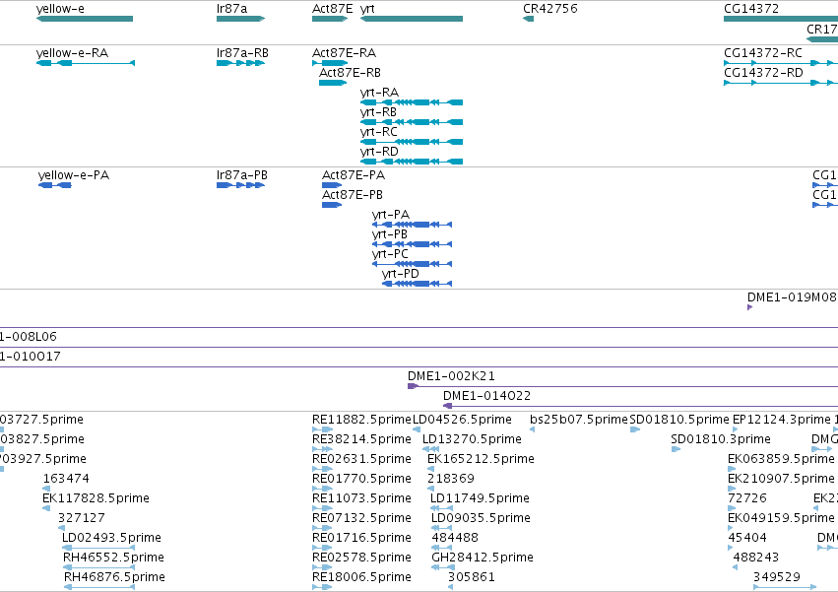Select the Act87E-RA transcript

coord(330,63)
